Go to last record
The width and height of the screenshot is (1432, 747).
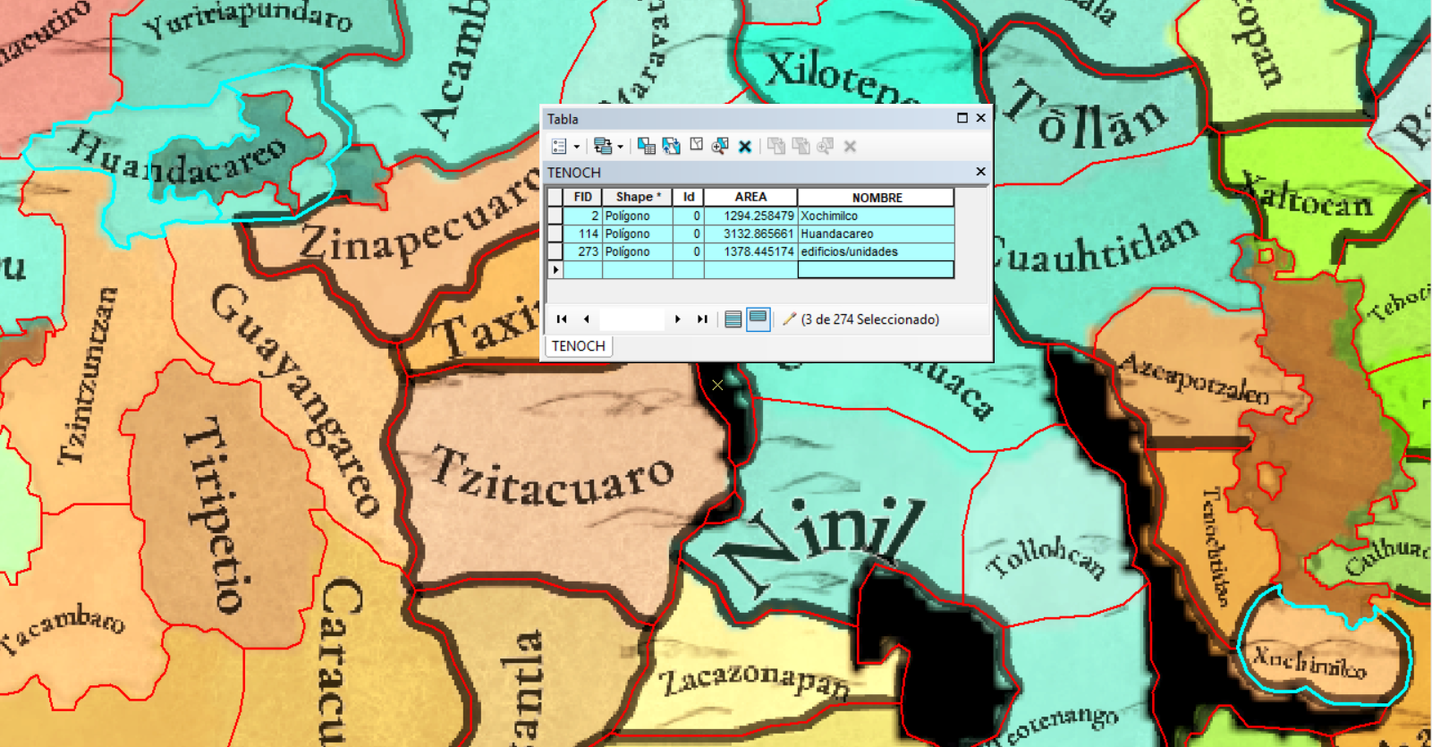tap(702, 319)
